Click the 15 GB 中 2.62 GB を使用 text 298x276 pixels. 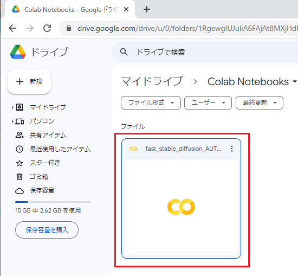pos(48,210)
